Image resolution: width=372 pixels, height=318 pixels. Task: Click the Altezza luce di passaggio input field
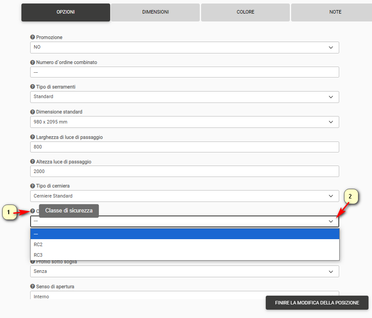(184, 171)
